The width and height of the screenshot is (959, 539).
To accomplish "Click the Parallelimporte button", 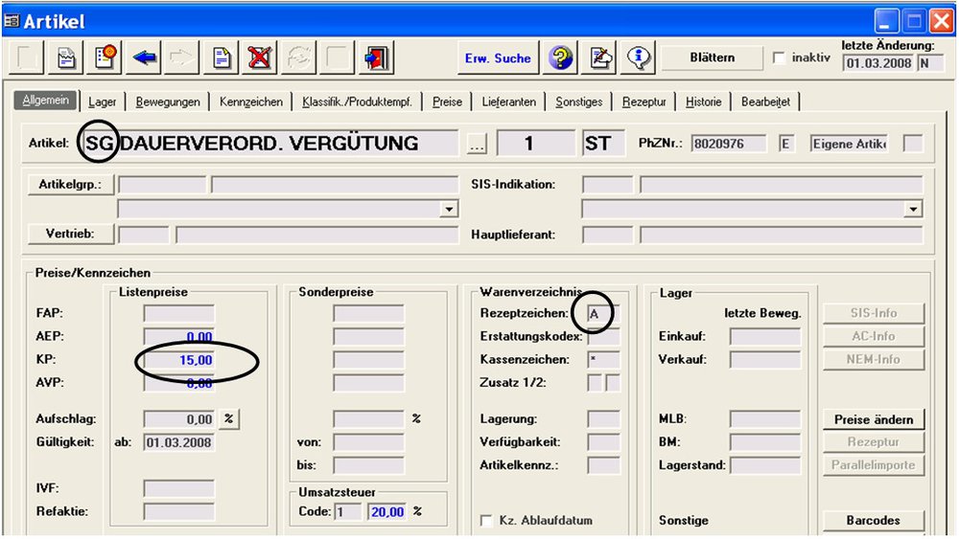I will pos(874,465).
